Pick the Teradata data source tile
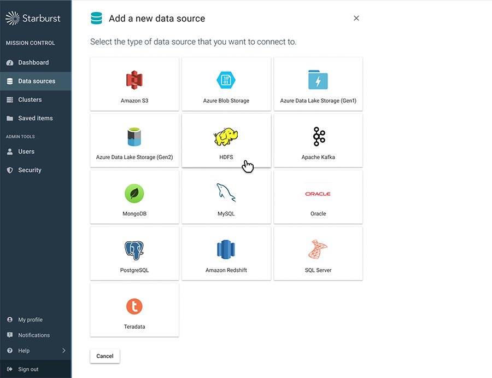The width and height of the screenshot is (492, 378). click(x=134, y=310)
